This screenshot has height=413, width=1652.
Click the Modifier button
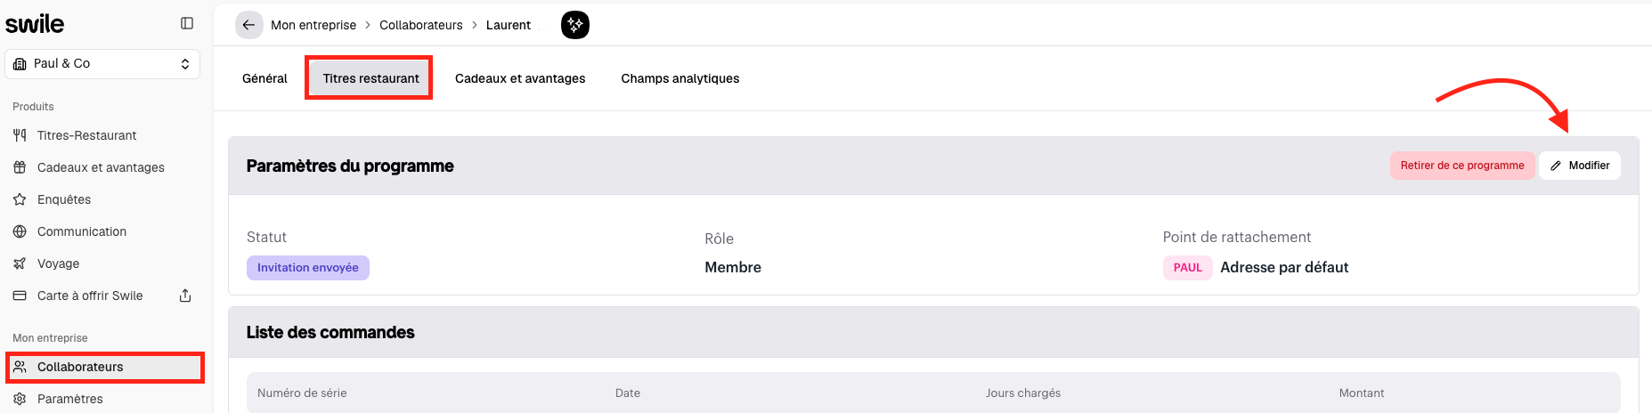tap(1580, 166)
